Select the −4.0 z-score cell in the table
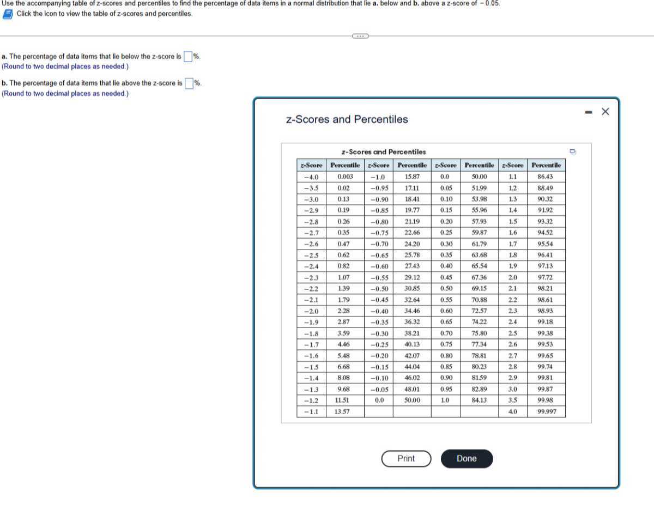654x528 pixels. (x=311, y=177)
